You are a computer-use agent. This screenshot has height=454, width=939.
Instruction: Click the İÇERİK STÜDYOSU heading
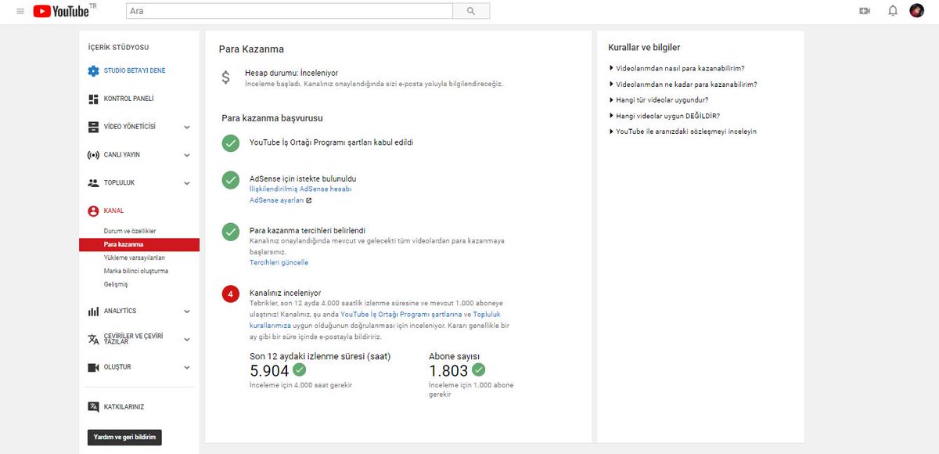tap(118, 48)
